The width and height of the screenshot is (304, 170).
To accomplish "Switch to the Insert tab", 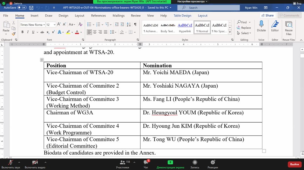I will (34, 15).
